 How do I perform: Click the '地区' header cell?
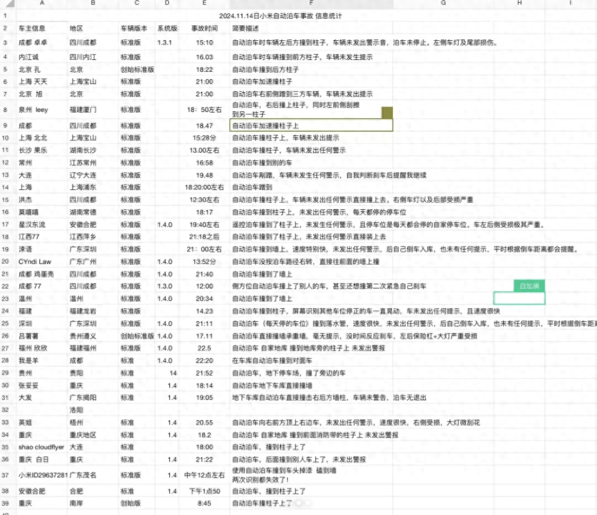76,28
